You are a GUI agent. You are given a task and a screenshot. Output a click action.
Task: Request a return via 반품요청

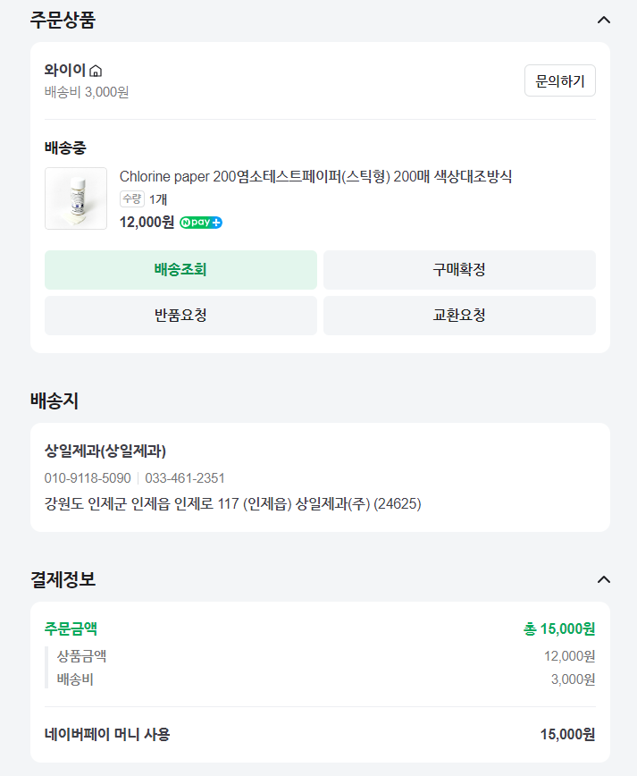coord(180,316)
